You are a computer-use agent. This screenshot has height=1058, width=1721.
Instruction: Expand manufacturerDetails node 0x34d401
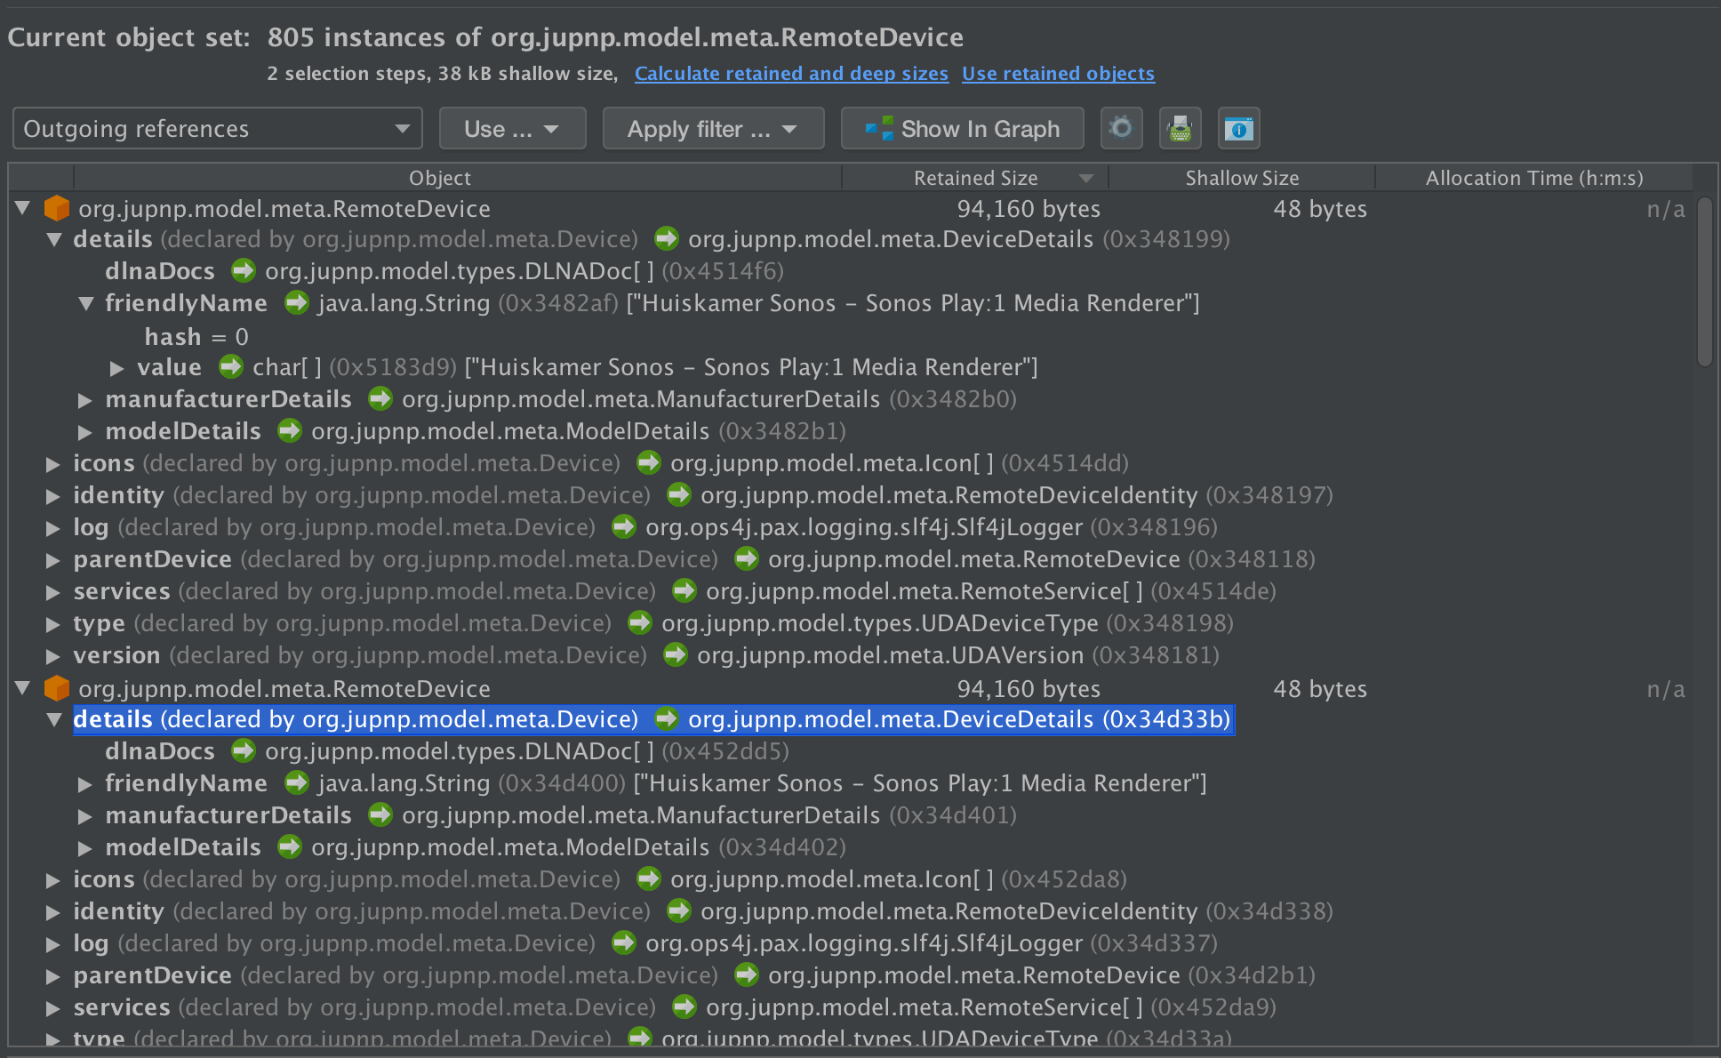pos(84,816)
